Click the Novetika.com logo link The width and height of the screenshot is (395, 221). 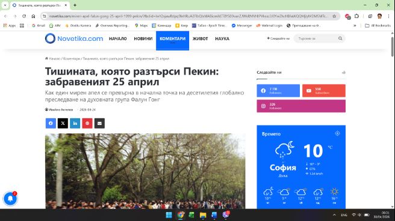pos(74,38)
